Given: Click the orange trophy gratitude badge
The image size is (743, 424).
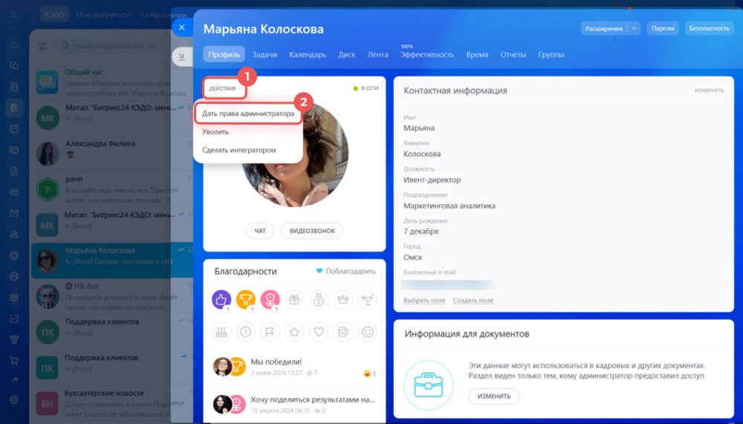Looking at the screenshot, I should [x=245, y=299].
